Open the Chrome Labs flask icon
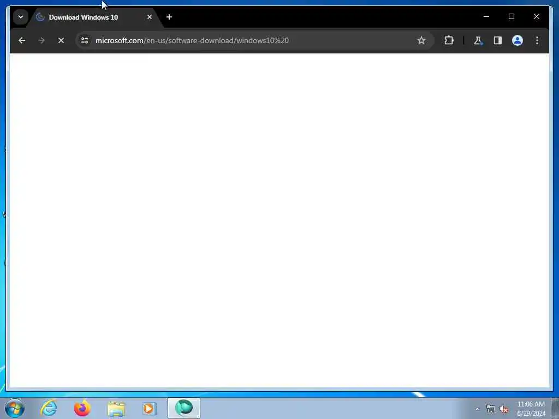This screenshot has width=559, height=419. (x=478, y=40)
